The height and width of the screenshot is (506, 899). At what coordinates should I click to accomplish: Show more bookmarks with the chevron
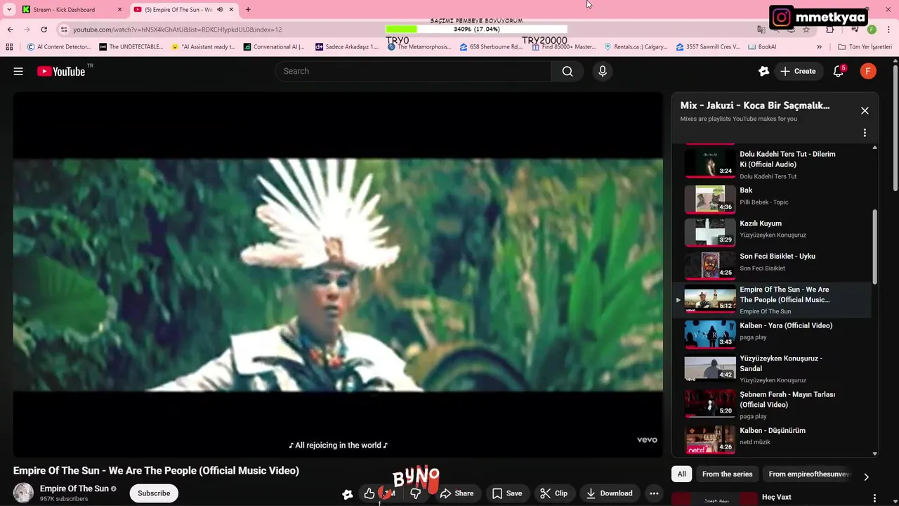[x=819, y=47]
